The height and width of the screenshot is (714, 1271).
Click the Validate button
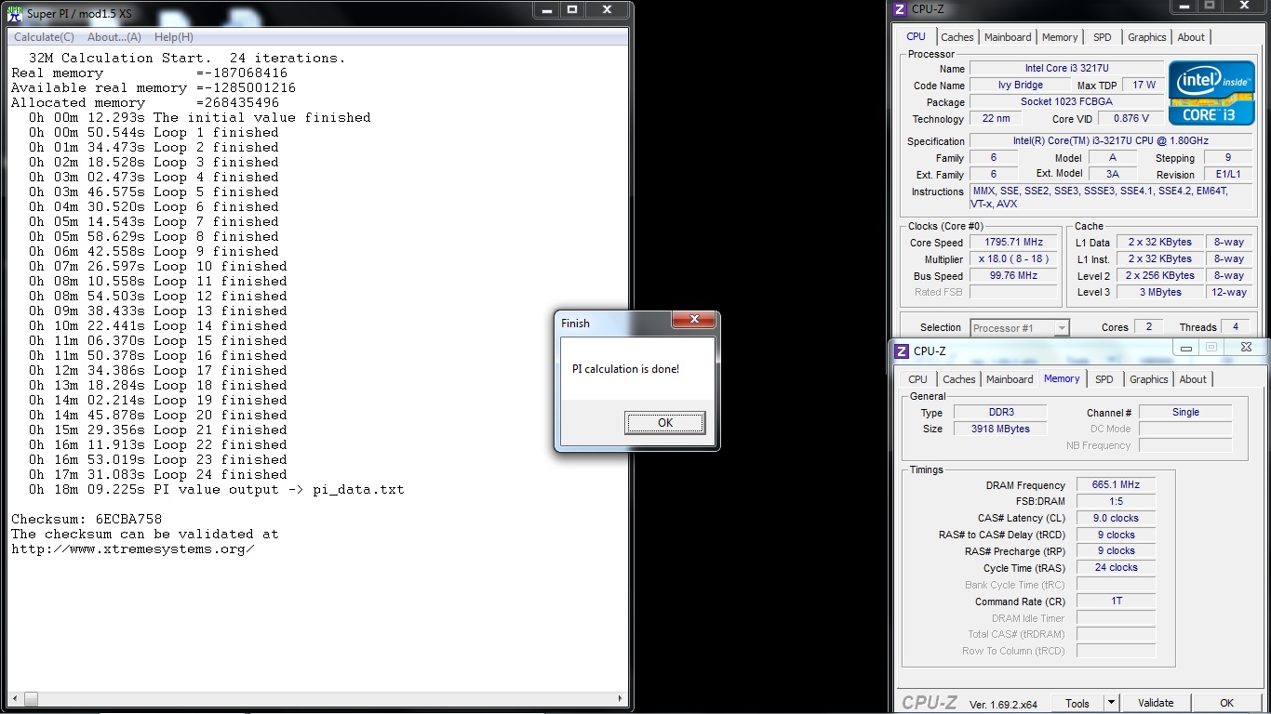1156,703
